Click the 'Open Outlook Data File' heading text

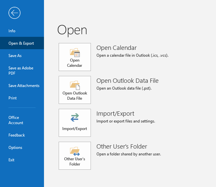[x=127, y=81]
